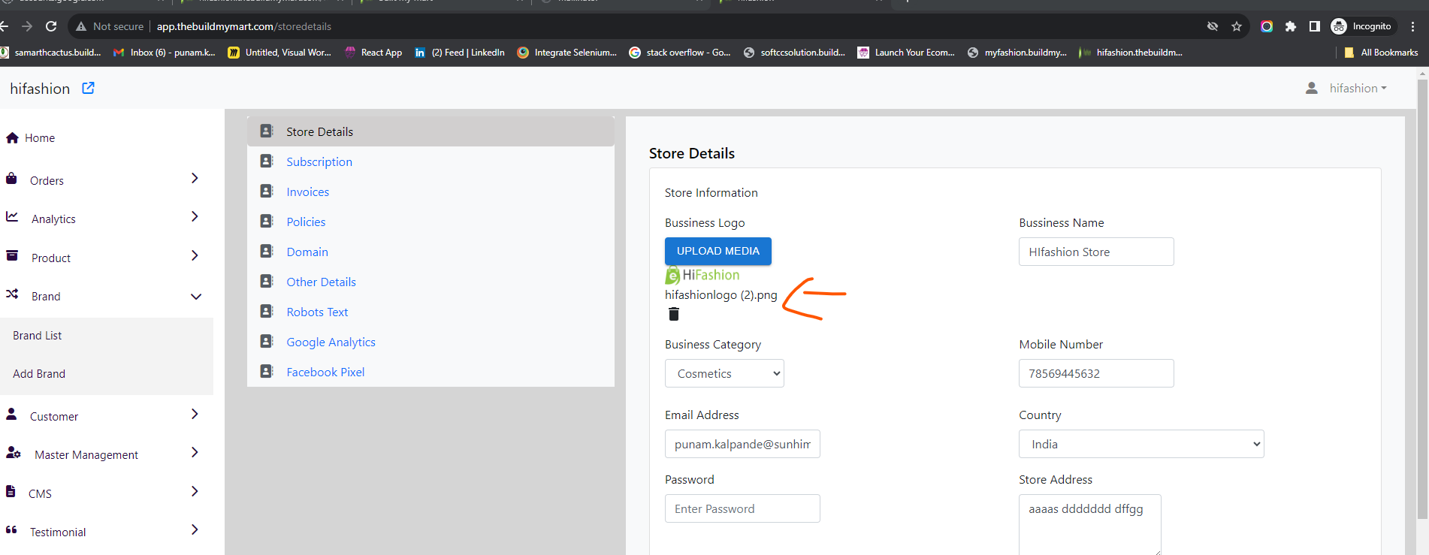Click the Enter Password field
This screenshot has width=1429, height=555.
point(742,508)
